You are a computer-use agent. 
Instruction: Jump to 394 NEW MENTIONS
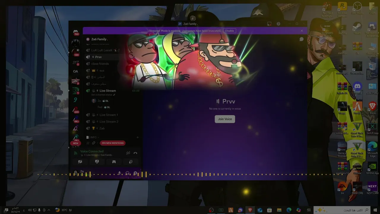pos(113,143)
